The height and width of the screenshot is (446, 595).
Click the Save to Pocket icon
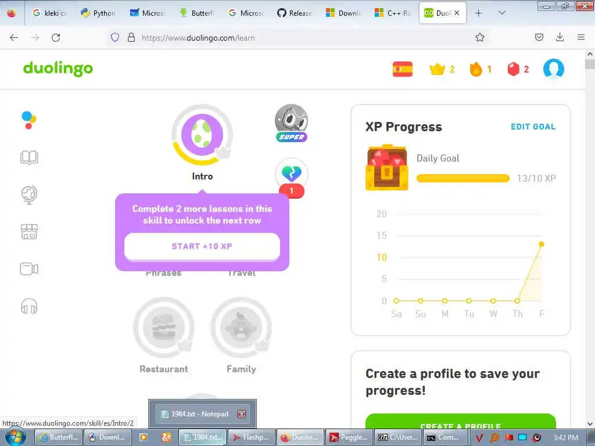coord(539,37)
